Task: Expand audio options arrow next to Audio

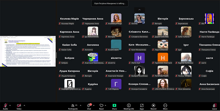Action: (x=10, y=105)
